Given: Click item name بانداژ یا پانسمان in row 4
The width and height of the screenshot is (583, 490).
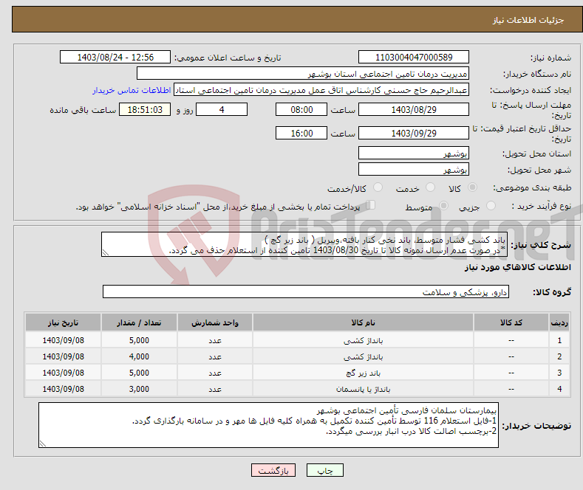Looking at the screenshot, I should pos(363,389).
